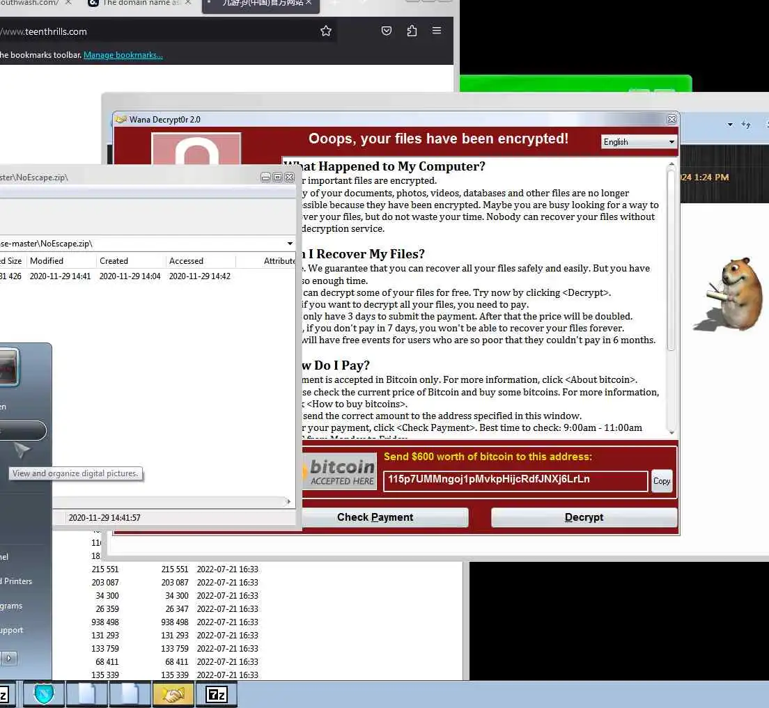Expand the NoEscape.zip path dropdown in 7-Zip
The width and height of the screenshot is (769, 708).
(x=290, y=243)
